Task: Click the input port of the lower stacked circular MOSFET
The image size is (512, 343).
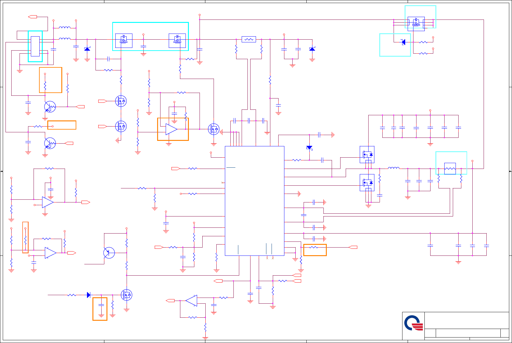Action: coord(103,126)
